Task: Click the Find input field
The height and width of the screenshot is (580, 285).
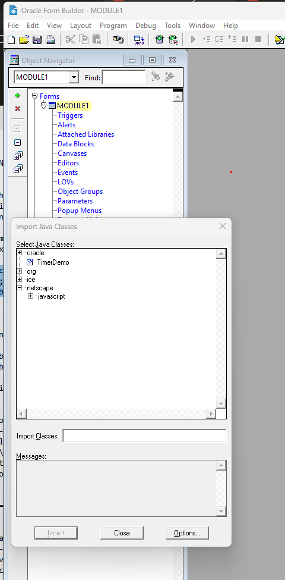Action: coord(123,77)
